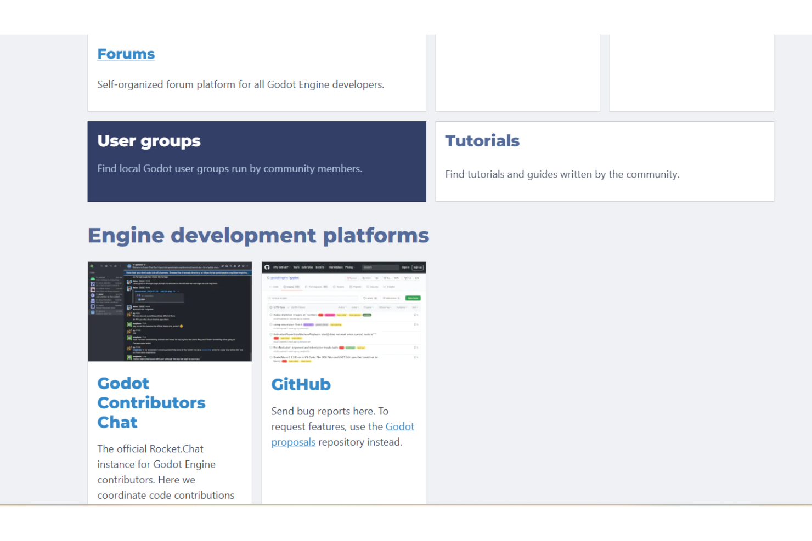Viewport: 812px width, 541px height.
Task: Follow the Godot proposals repository link
Action: click(342, 434)
